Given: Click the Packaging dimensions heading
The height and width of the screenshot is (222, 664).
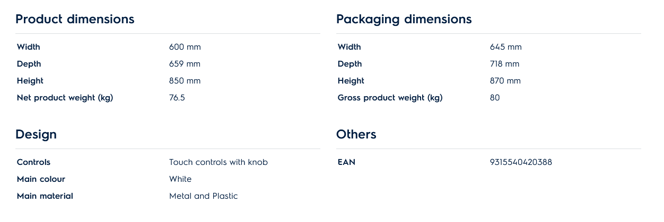Looking at the screenshot, I should (x=404, y=20).
